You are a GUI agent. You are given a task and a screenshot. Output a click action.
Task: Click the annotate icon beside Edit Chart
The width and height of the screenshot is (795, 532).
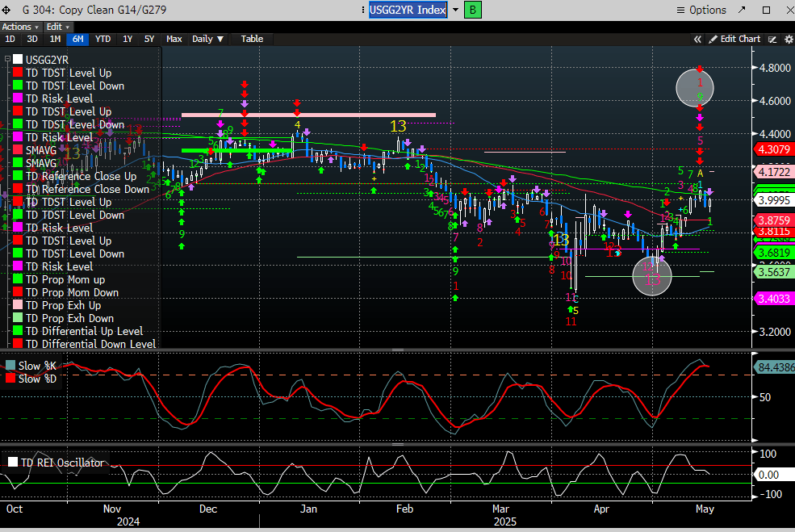[x=772, y=39]
